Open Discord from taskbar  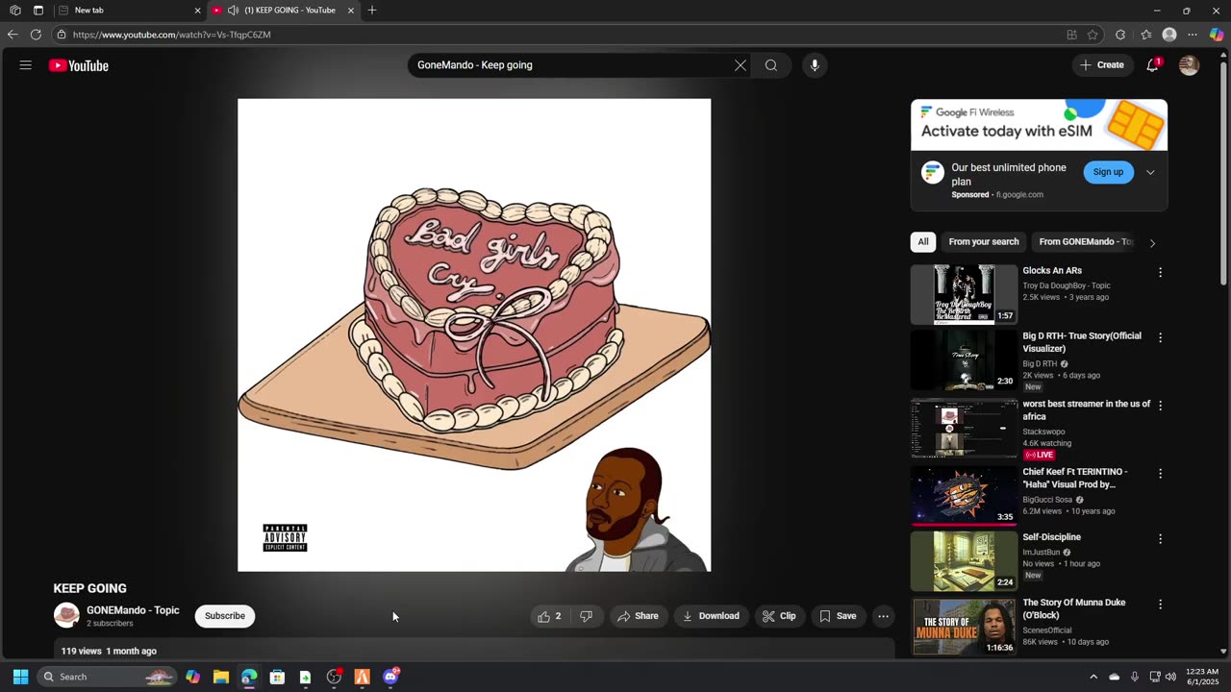coord(390,677)
